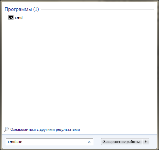The height and width of the screenshot is (150, 159).
Task: Click the count '(1)' in Программы header
Action: [36, 9]
